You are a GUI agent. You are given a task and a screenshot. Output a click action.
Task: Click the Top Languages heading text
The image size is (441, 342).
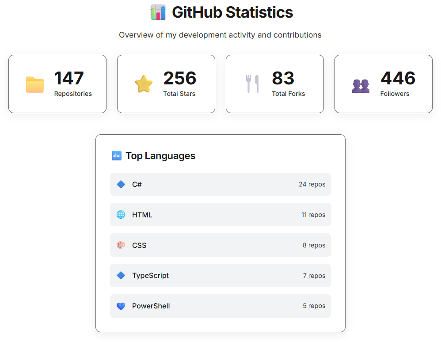[x=160, y=156]
